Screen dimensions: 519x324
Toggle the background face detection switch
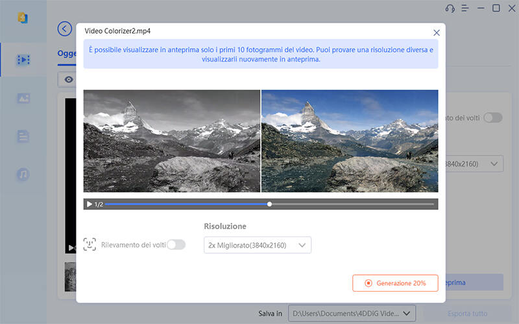[x=492, y=117]
